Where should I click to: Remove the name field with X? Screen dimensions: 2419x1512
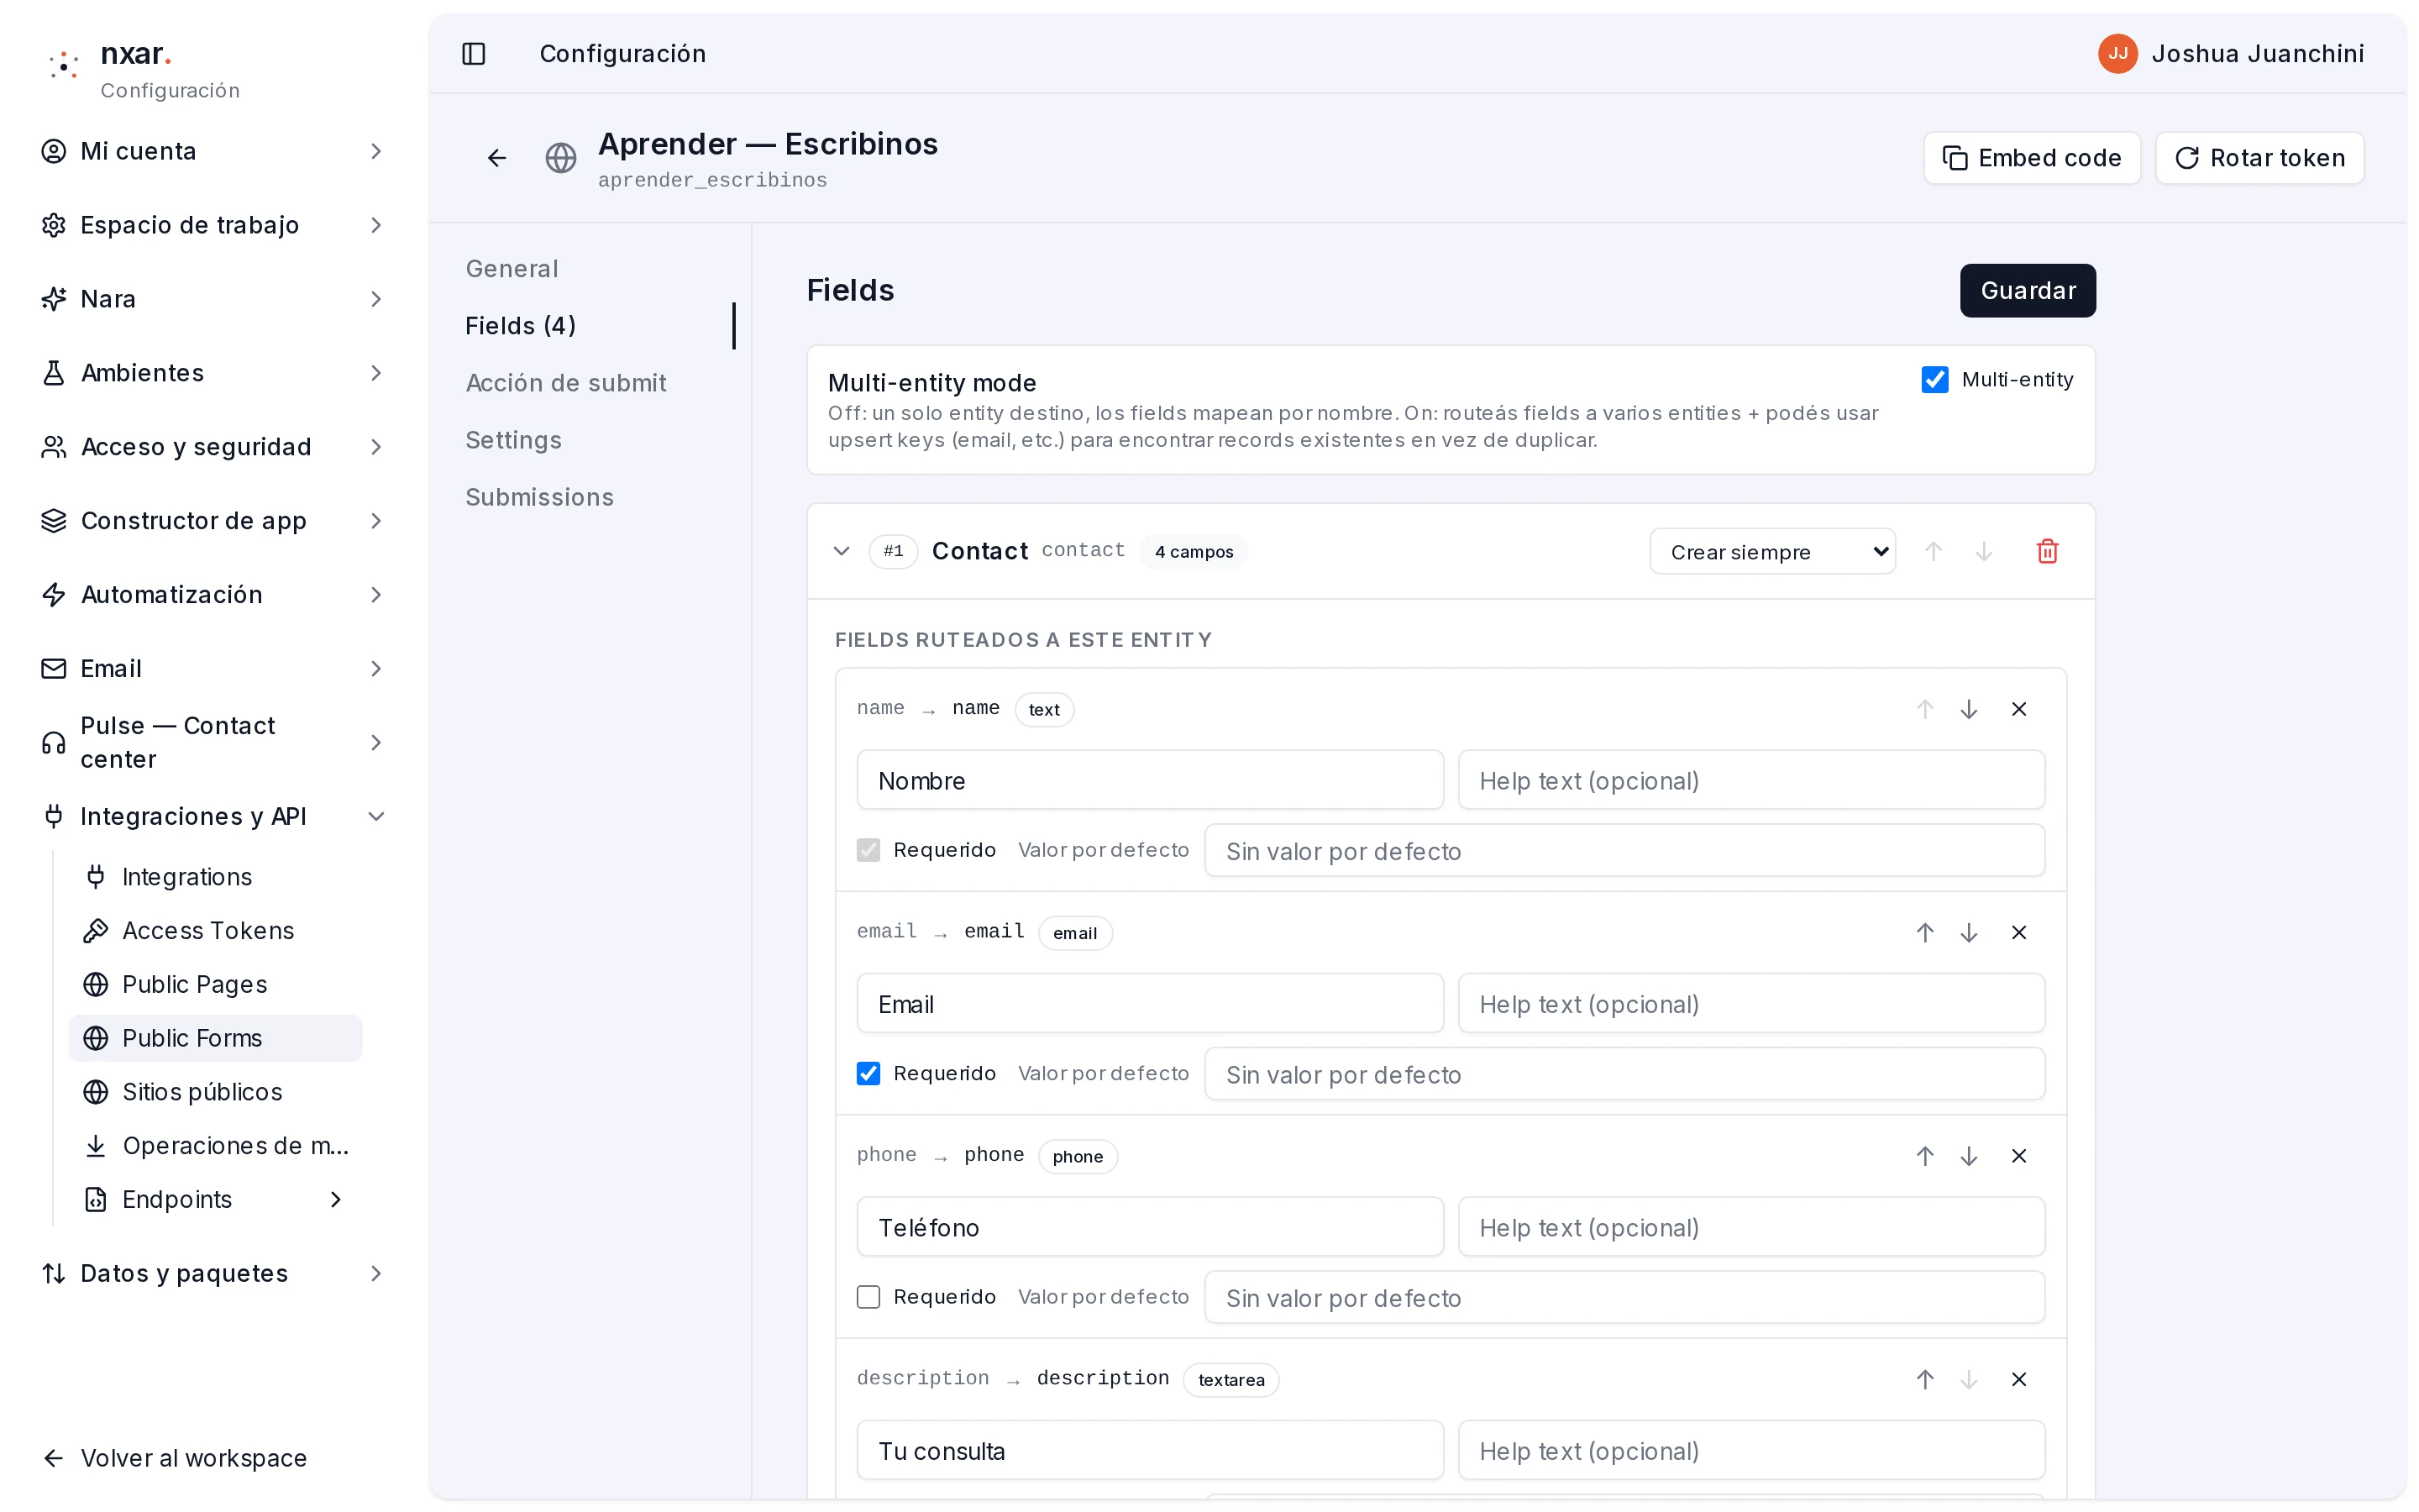click(2018, 709)
